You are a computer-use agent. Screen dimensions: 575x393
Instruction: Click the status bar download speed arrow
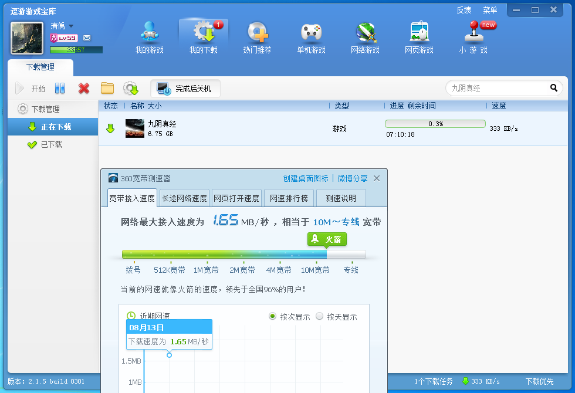pos(465,381)
